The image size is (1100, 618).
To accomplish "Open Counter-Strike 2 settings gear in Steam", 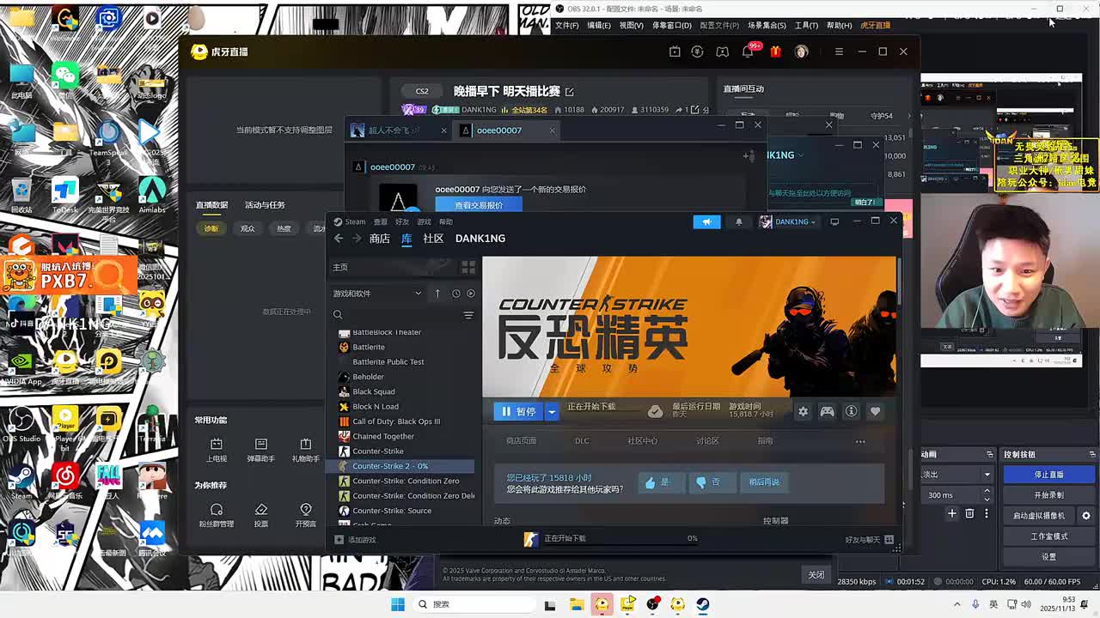I will [x=803, y=412].
